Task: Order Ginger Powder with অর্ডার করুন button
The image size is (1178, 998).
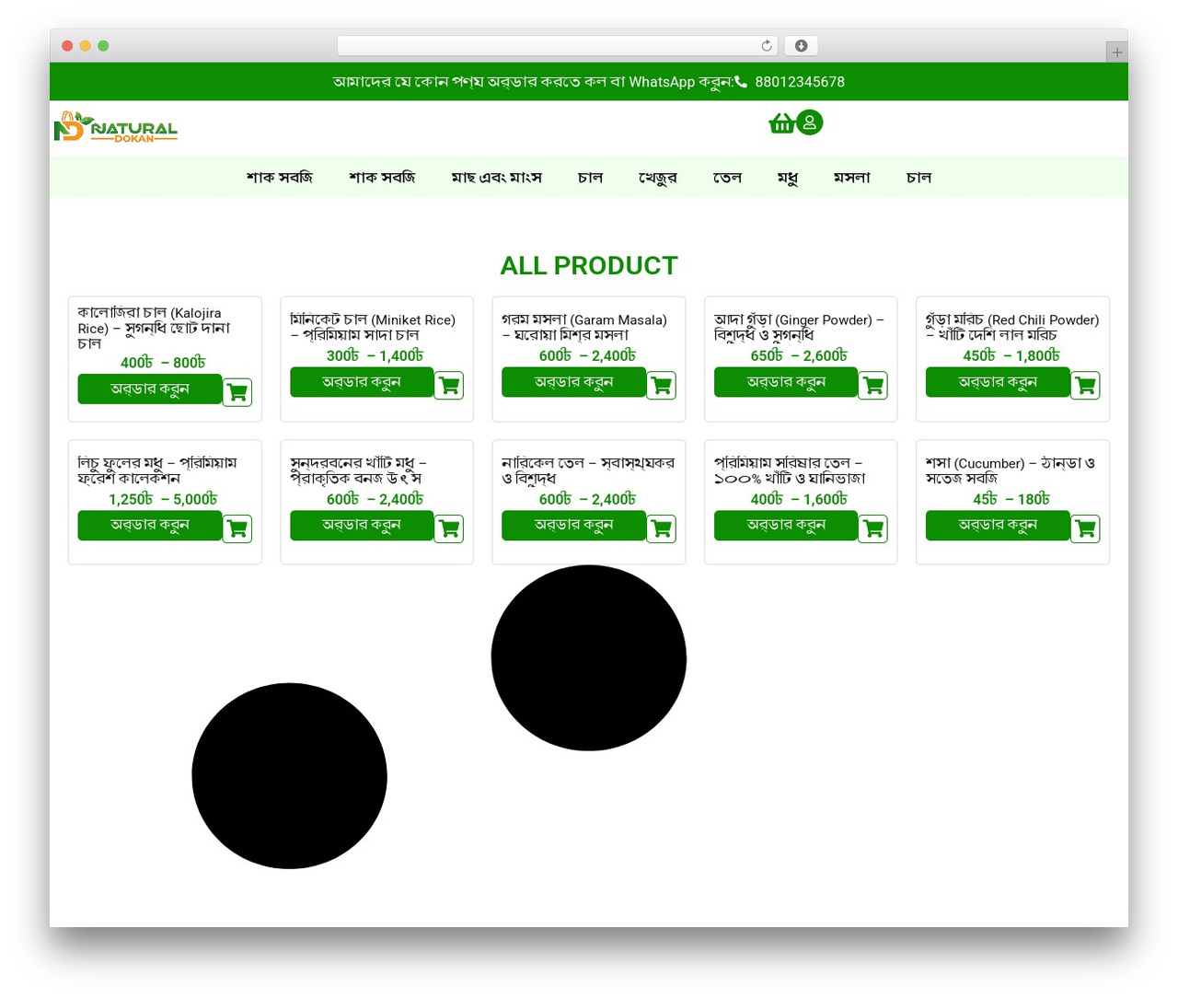Action: coord(786,382)
